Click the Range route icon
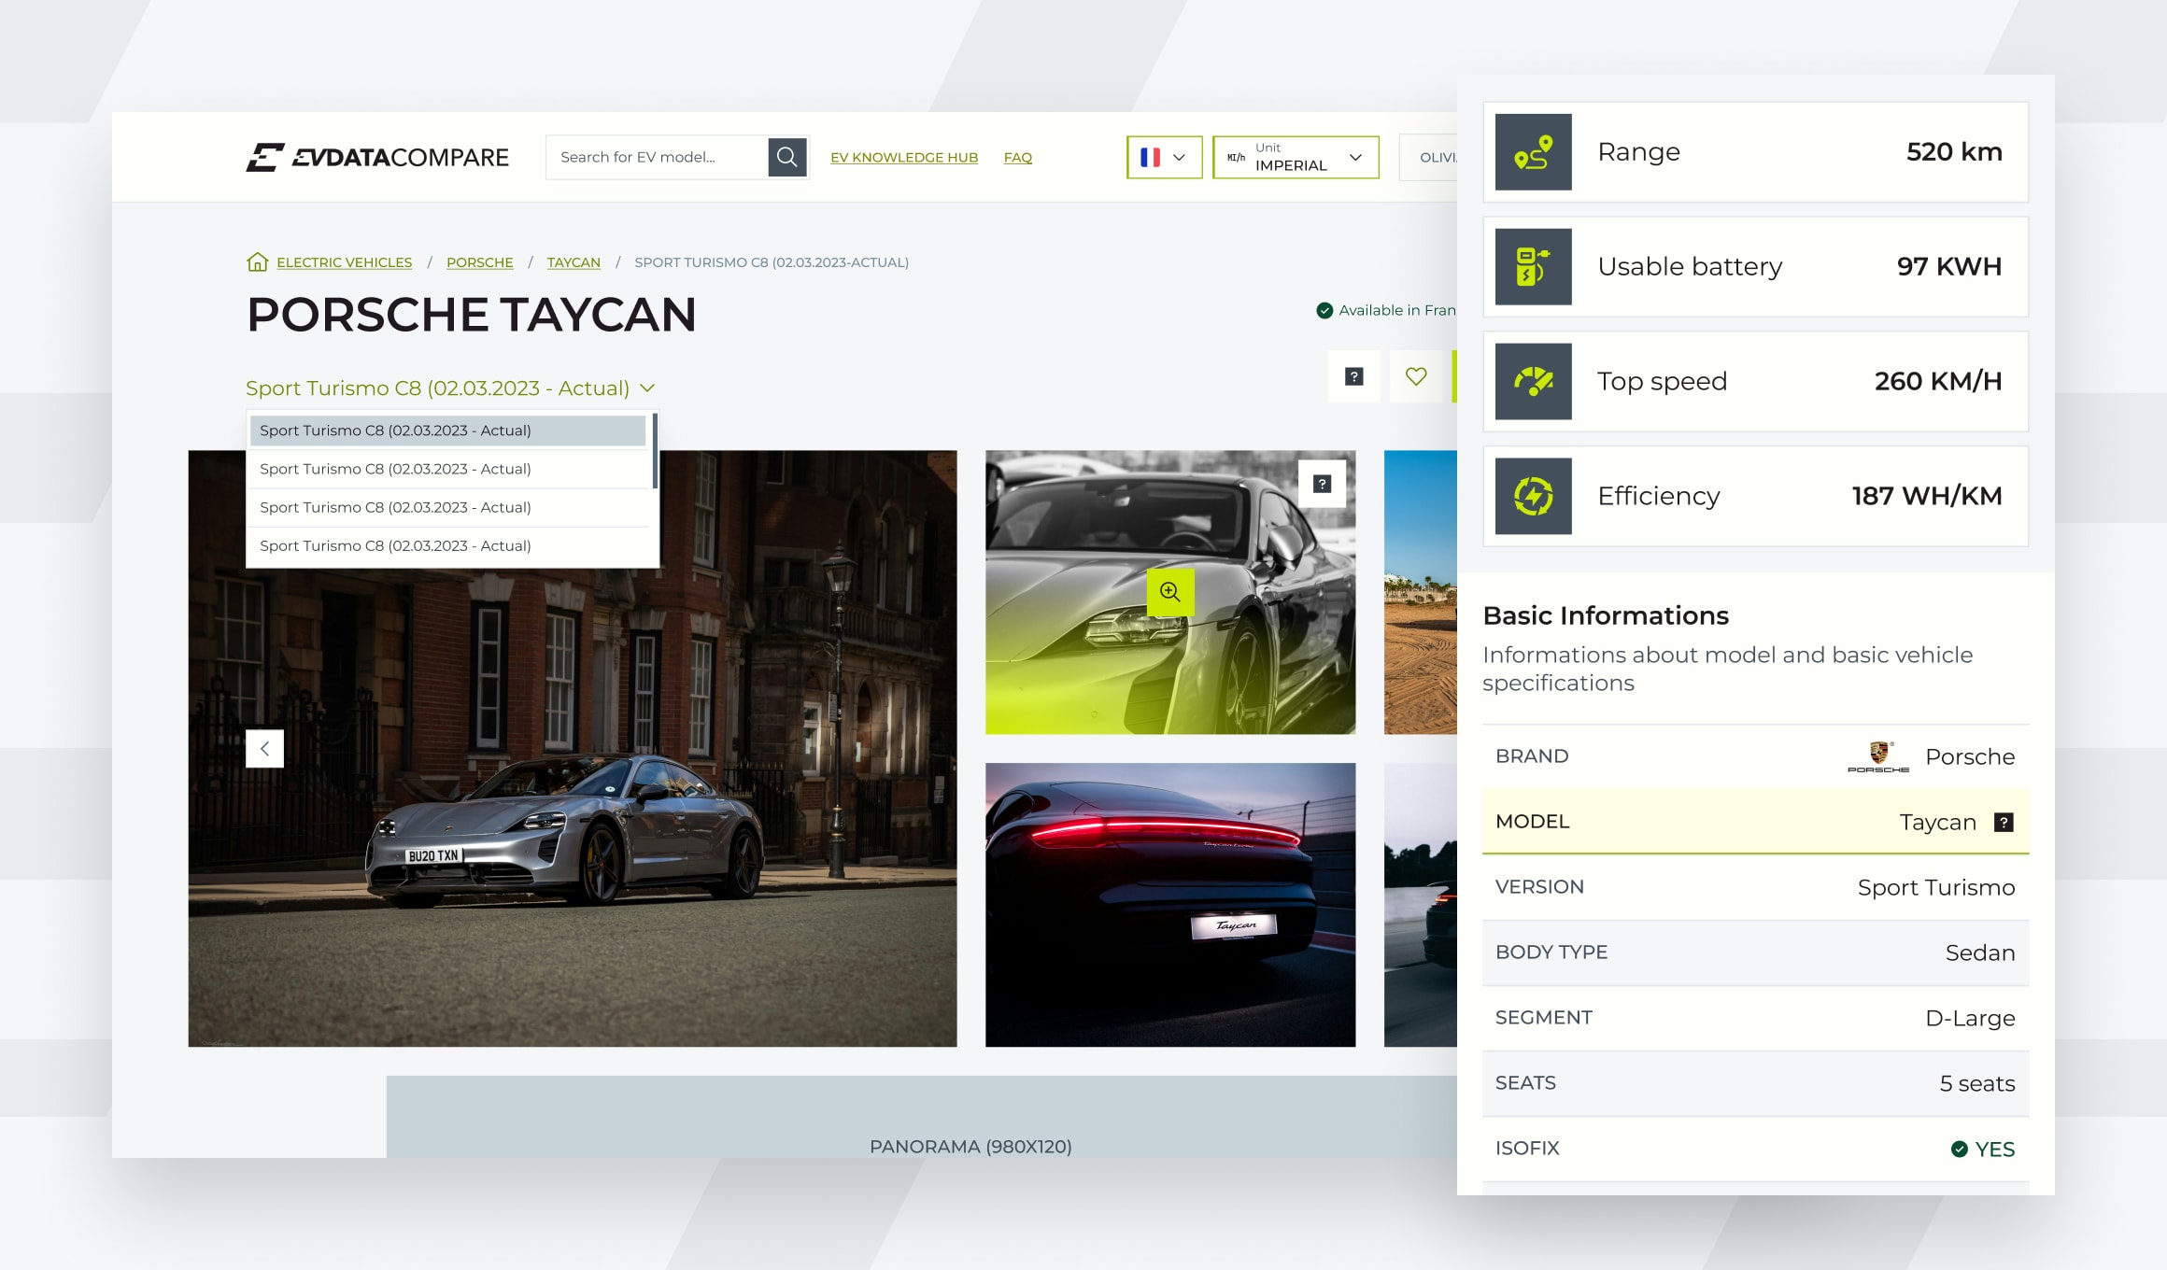 pos(1533,152)
